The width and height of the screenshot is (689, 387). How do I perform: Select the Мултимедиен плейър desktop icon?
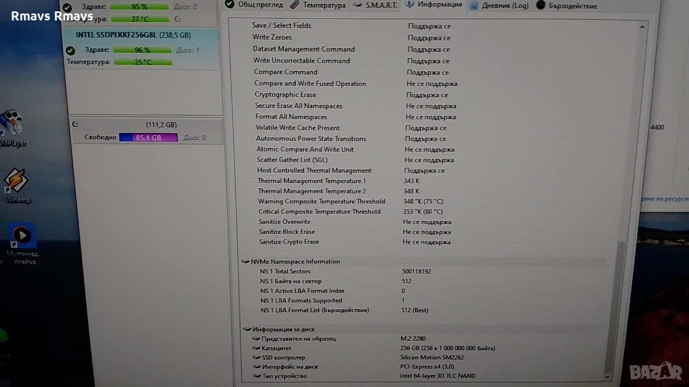pyautogui.click(x=22, y=243)
